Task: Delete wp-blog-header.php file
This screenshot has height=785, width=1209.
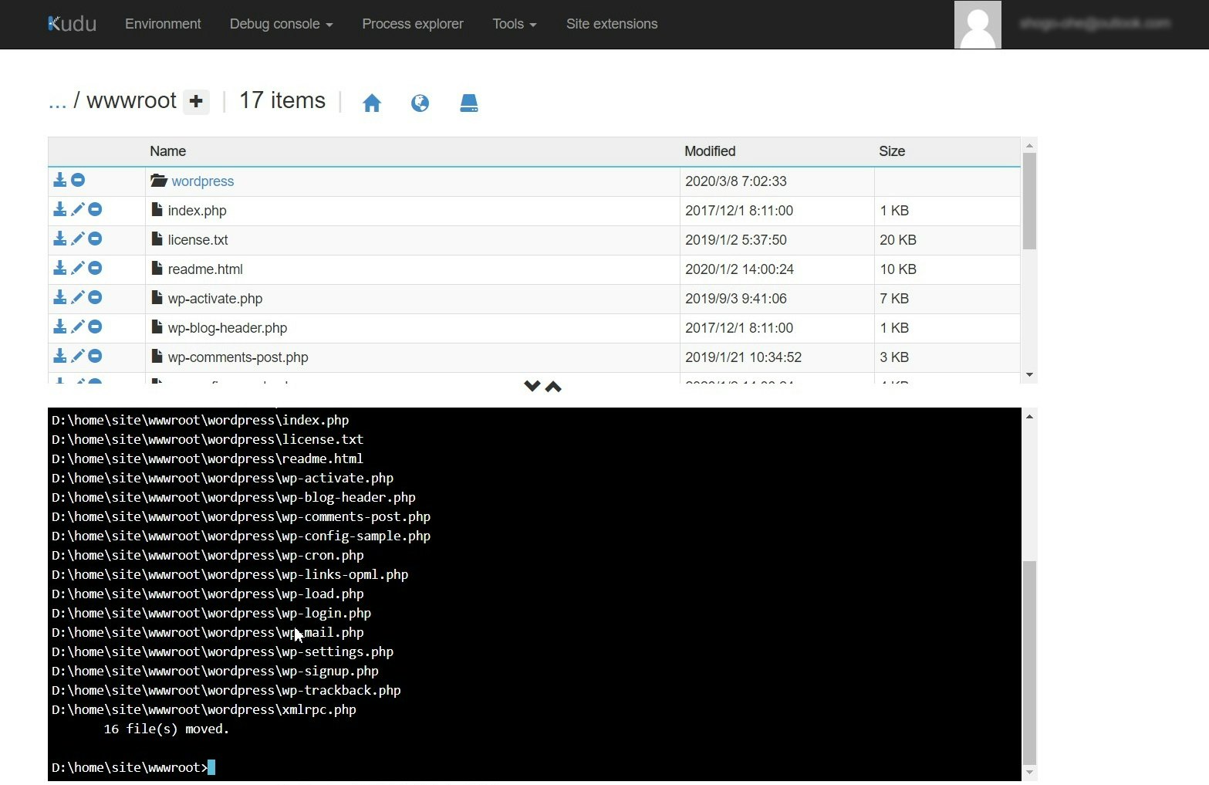Action: 95,327
